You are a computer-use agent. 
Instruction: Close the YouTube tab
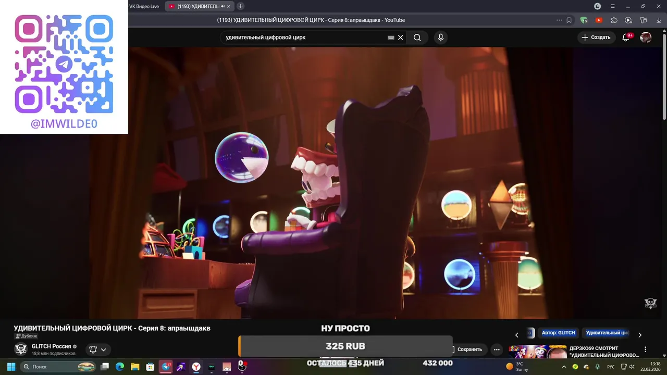coord(229,6)
